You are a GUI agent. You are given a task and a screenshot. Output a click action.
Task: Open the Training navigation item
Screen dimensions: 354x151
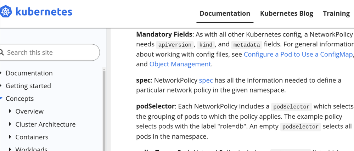pyautogui.click(x=336, y=13)
